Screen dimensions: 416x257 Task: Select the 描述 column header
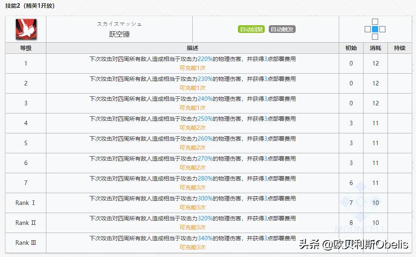click(x=192, y=48)
